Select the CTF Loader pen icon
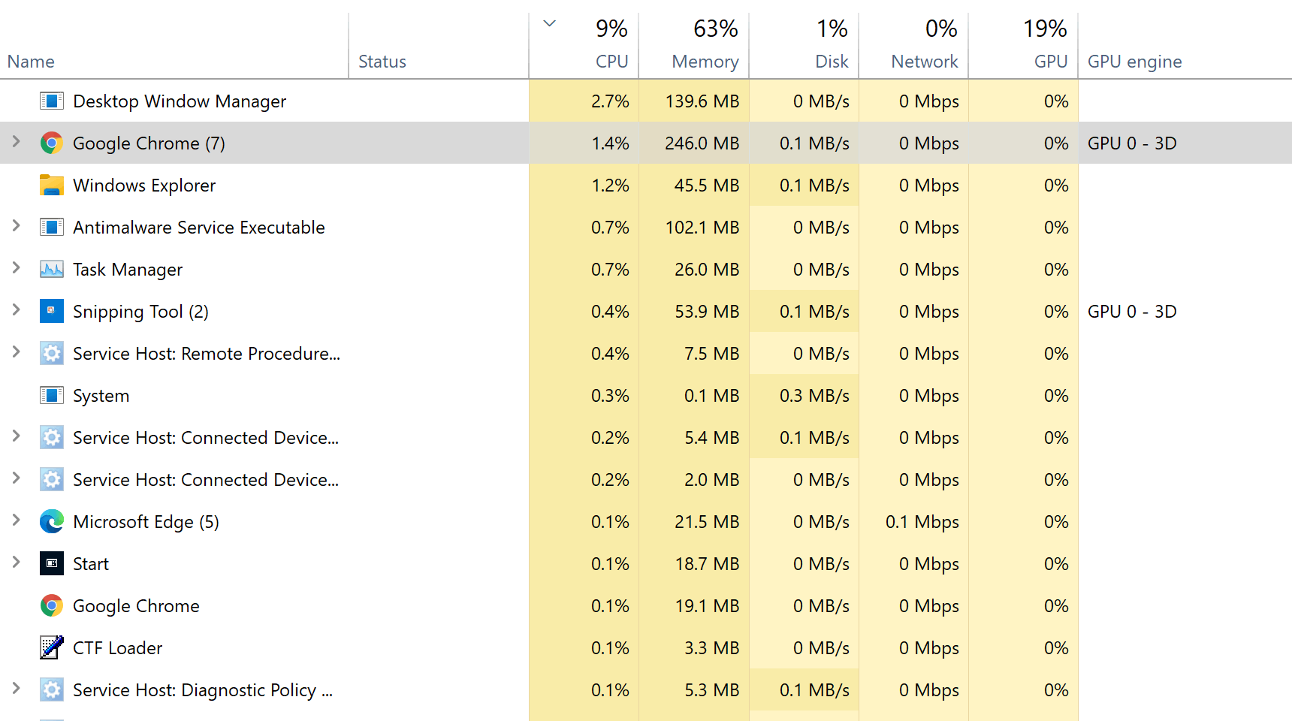Image resolution: width=1292 pixels, height=721 pixels. (x=51, y=647)
